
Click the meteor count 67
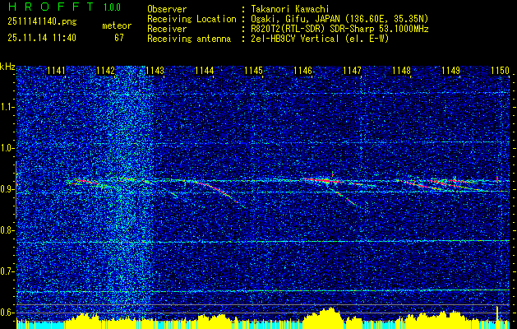point(119,38)
